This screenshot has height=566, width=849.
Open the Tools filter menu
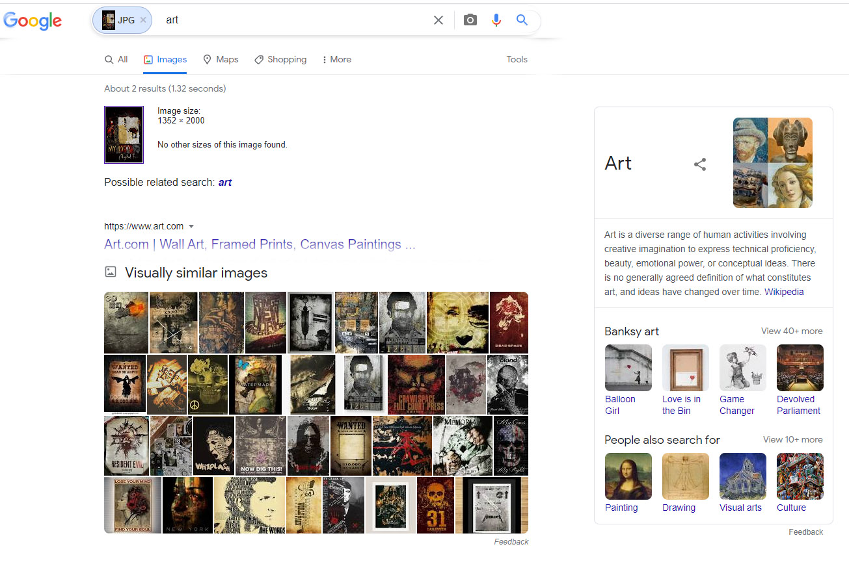(x=517, y=59)
